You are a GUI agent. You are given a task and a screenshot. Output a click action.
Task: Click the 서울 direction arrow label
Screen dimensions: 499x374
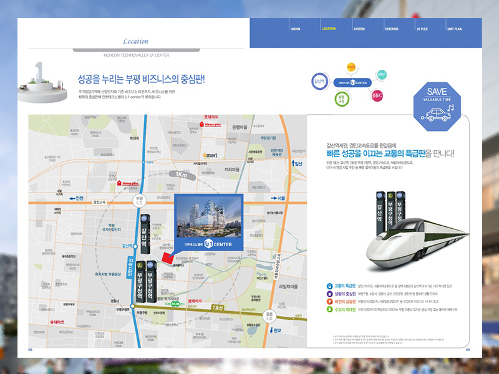click(x=278, y=198)
